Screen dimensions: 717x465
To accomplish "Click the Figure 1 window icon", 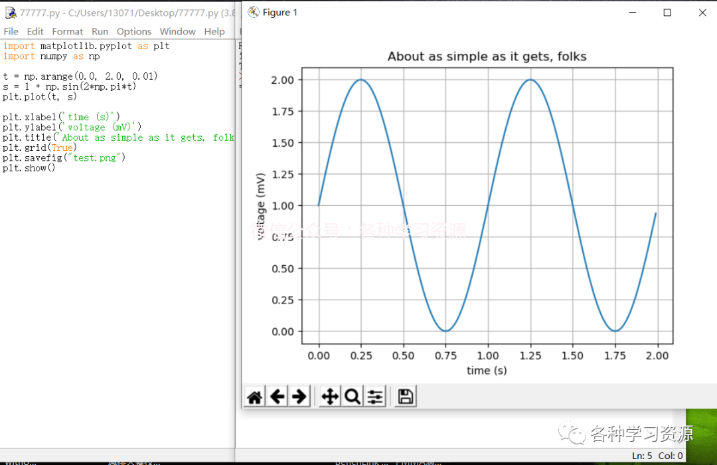I will coord(254,13).
